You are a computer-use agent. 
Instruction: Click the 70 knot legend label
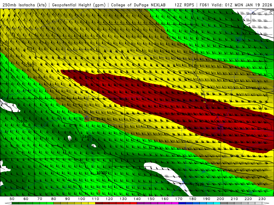40,199
